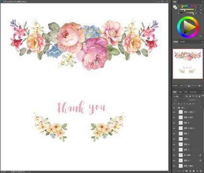Click the Navigator zoom in mountain icon

[200, 86]
